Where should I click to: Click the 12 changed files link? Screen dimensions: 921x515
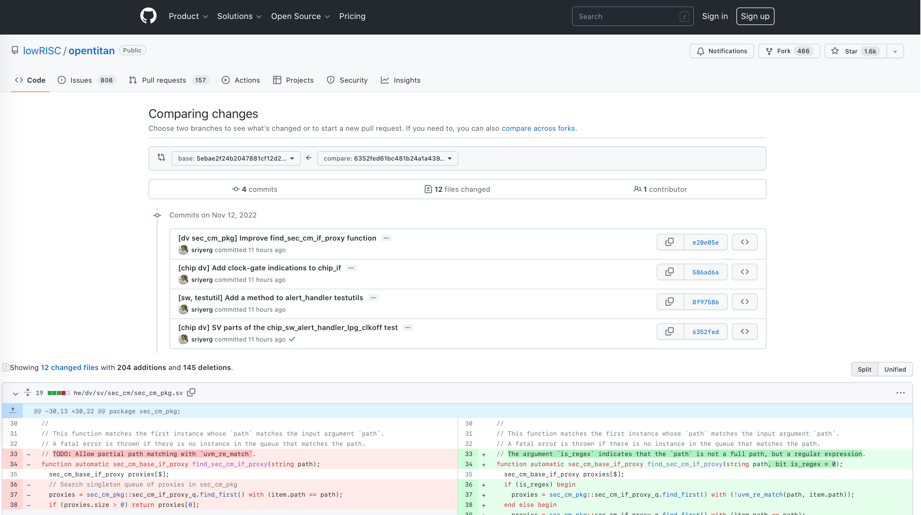(69, 367)
